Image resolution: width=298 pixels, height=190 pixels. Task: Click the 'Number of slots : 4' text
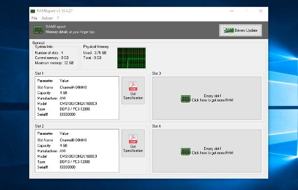pos(49,53)
